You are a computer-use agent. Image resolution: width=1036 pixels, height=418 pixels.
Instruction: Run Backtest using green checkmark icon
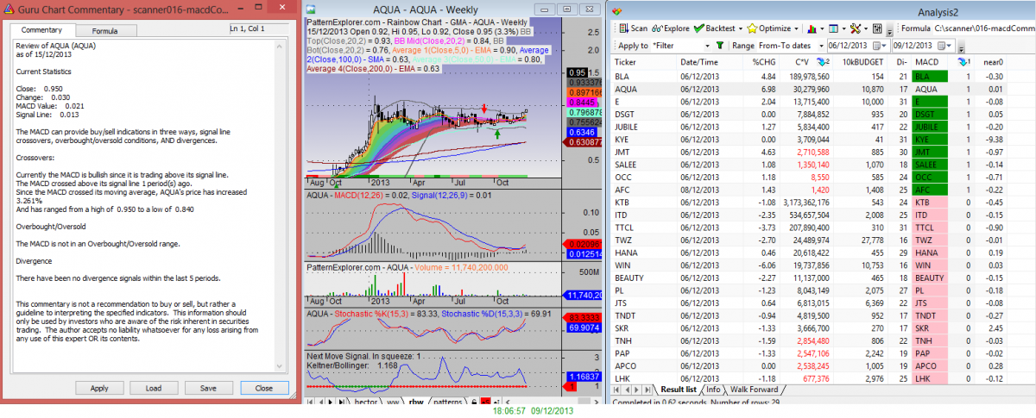[700, 28]
